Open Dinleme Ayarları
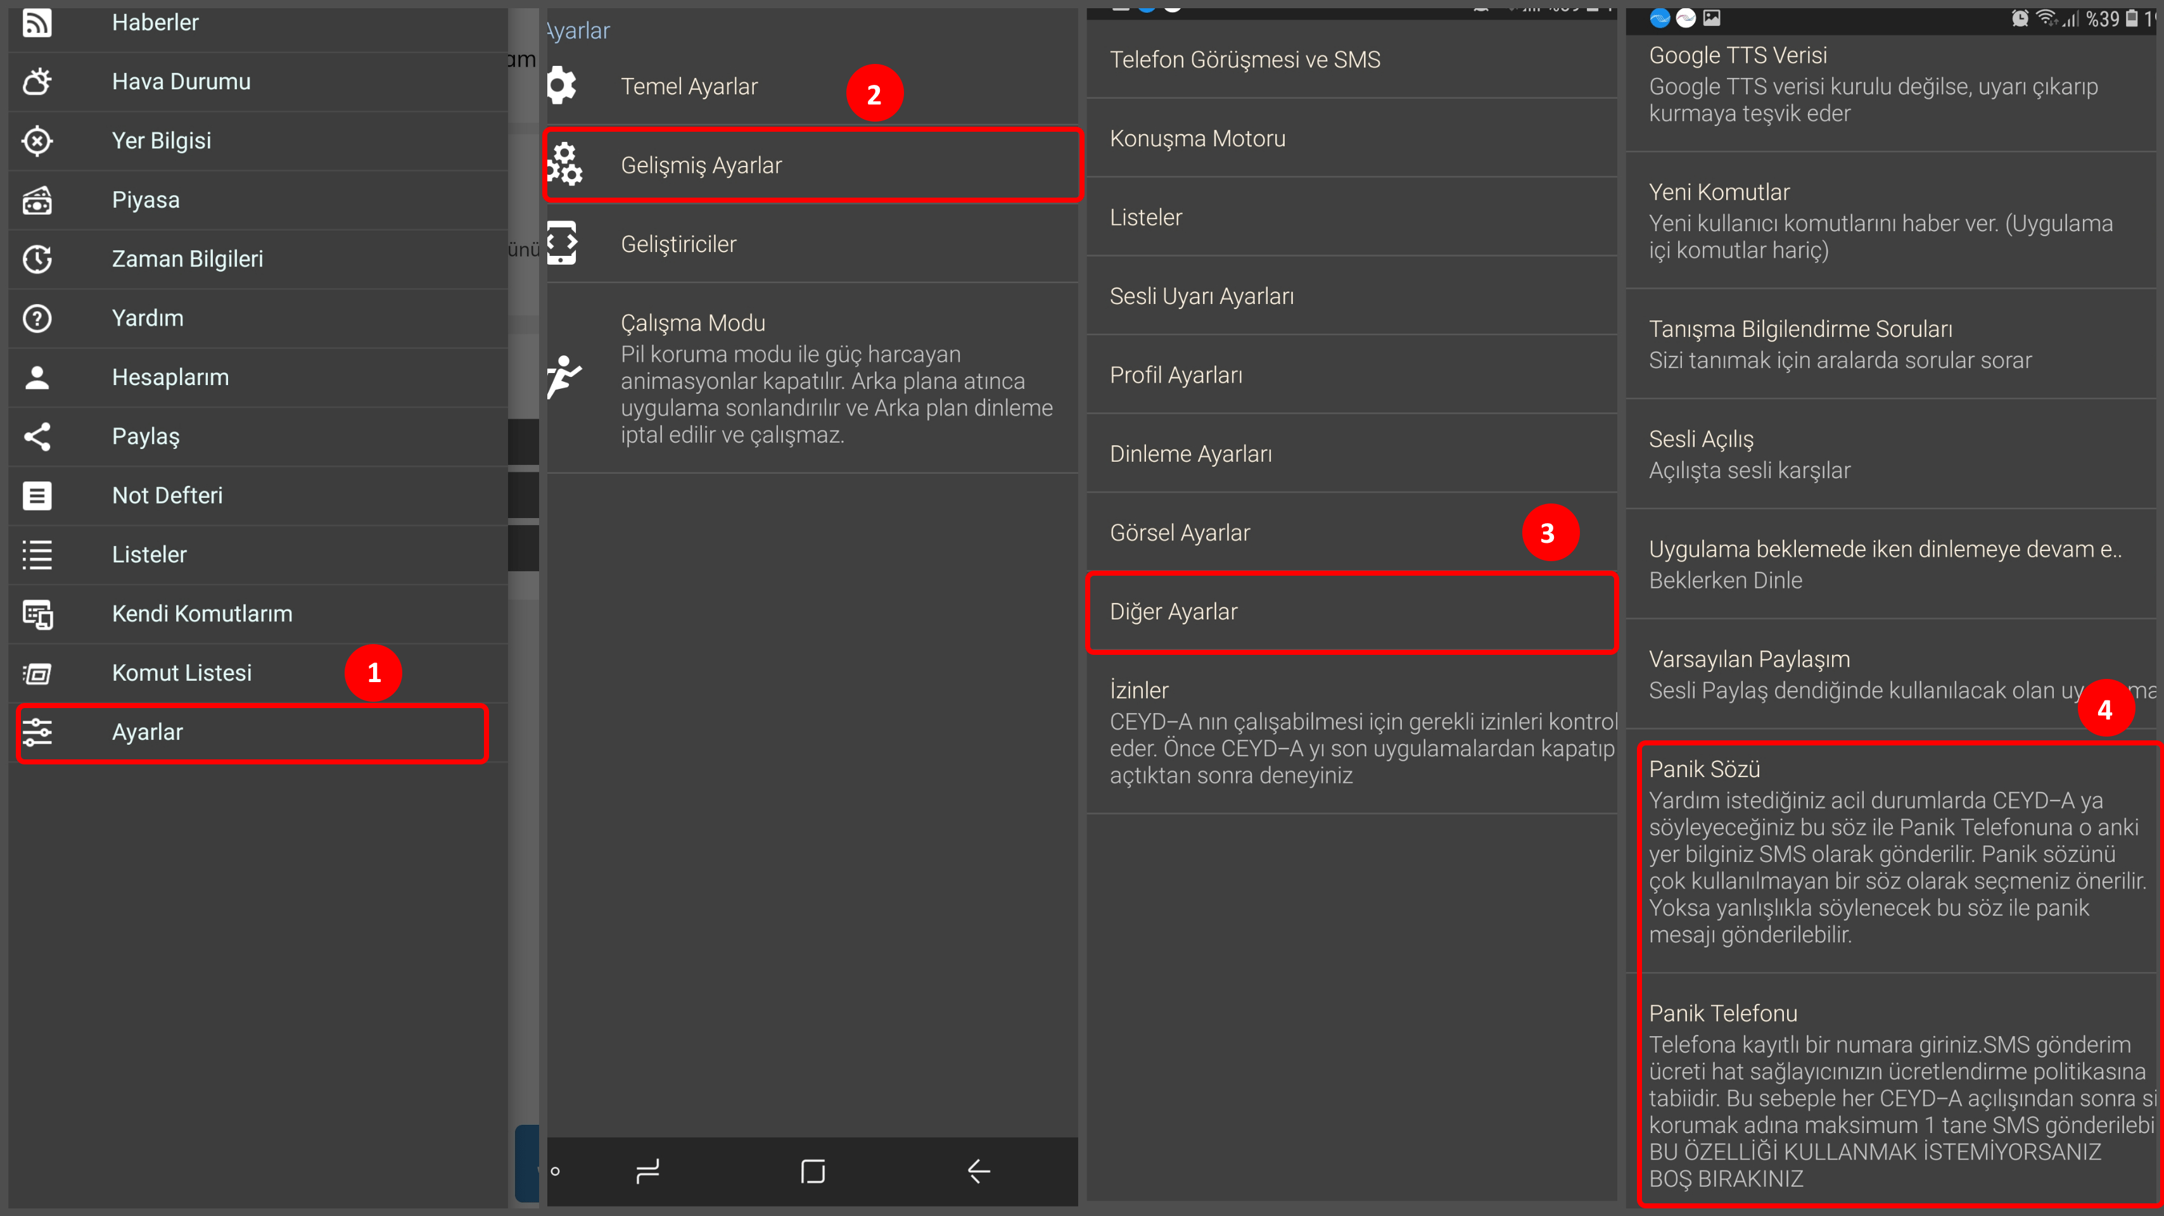The image size is (2164, 1216). point(1352,454)
